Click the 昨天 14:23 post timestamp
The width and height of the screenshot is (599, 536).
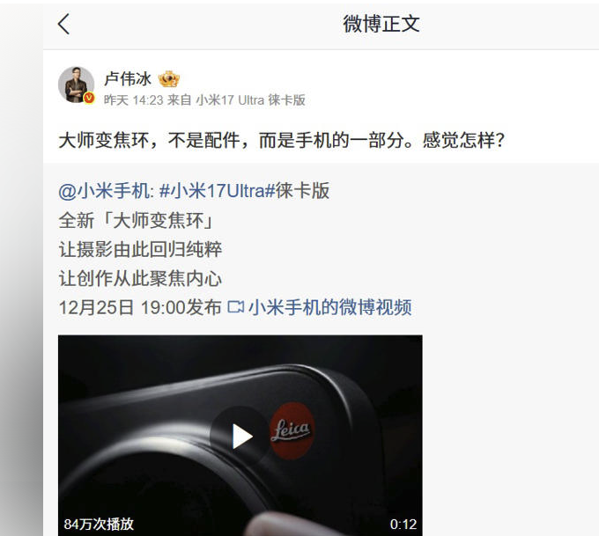(134, 100)
